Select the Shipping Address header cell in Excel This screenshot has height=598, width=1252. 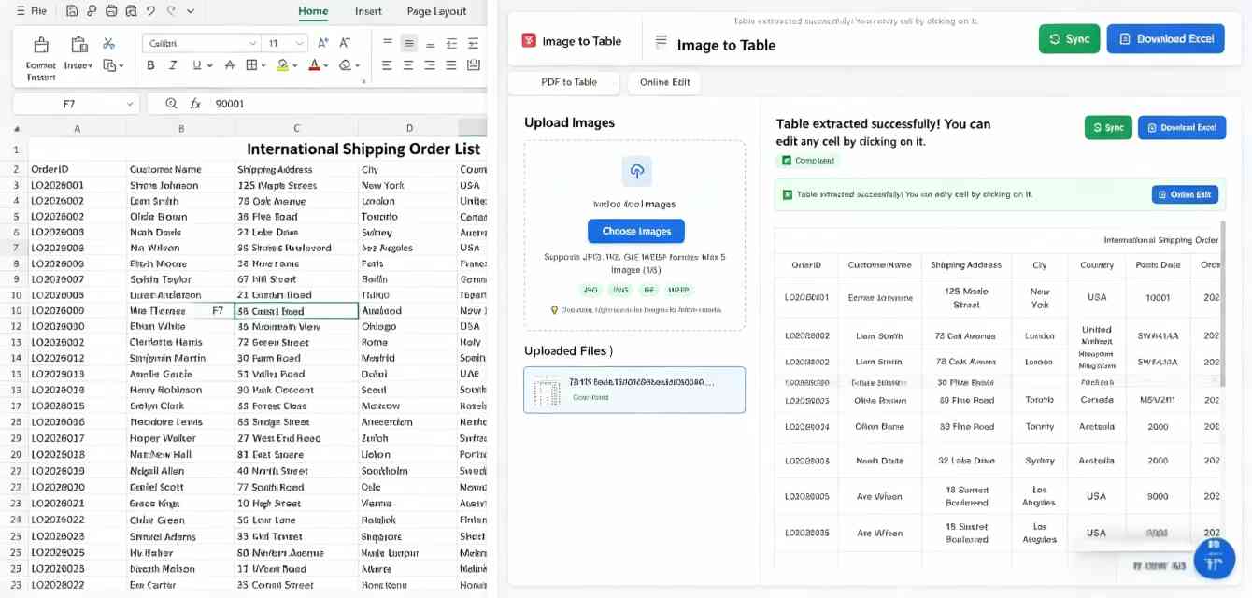[x=296, y=169]
